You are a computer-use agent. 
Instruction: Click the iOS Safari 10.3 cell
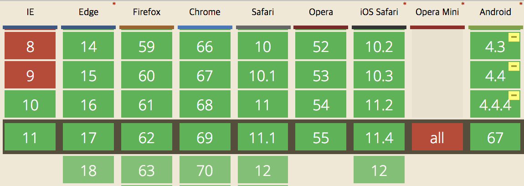(379, 75)
